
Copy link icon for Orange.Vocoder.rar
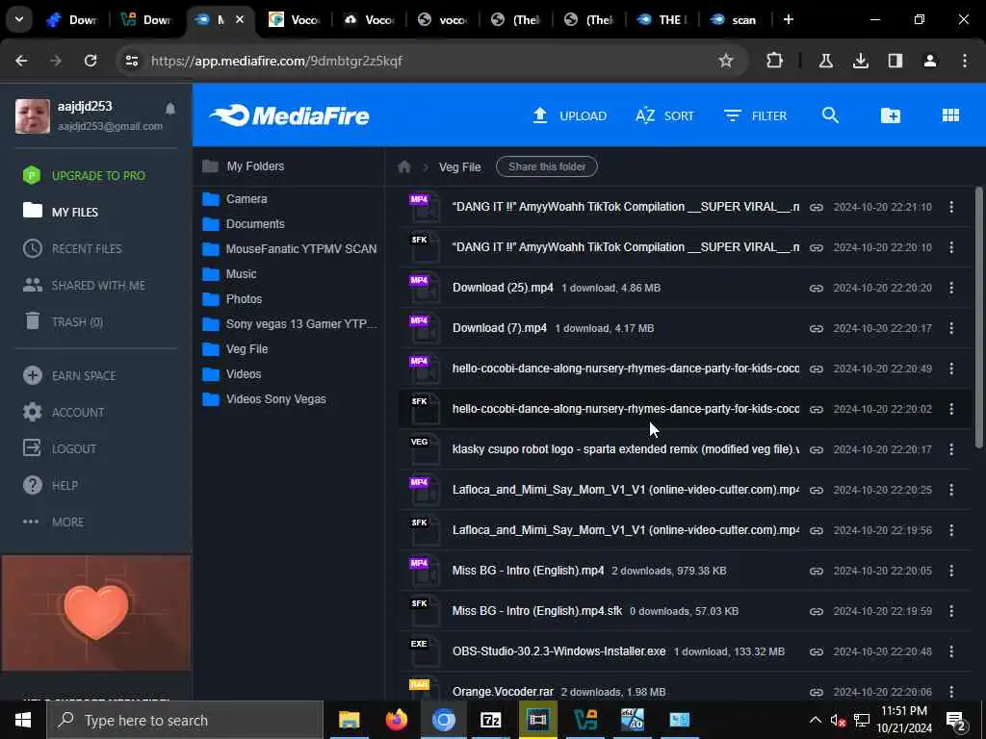click(817, 692)
